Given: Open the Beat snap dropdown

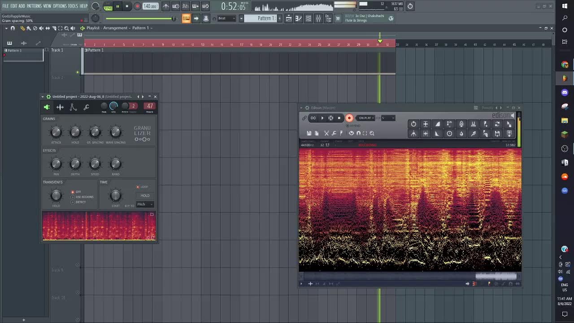Looking at the screenshot, I should coord(227,18).
